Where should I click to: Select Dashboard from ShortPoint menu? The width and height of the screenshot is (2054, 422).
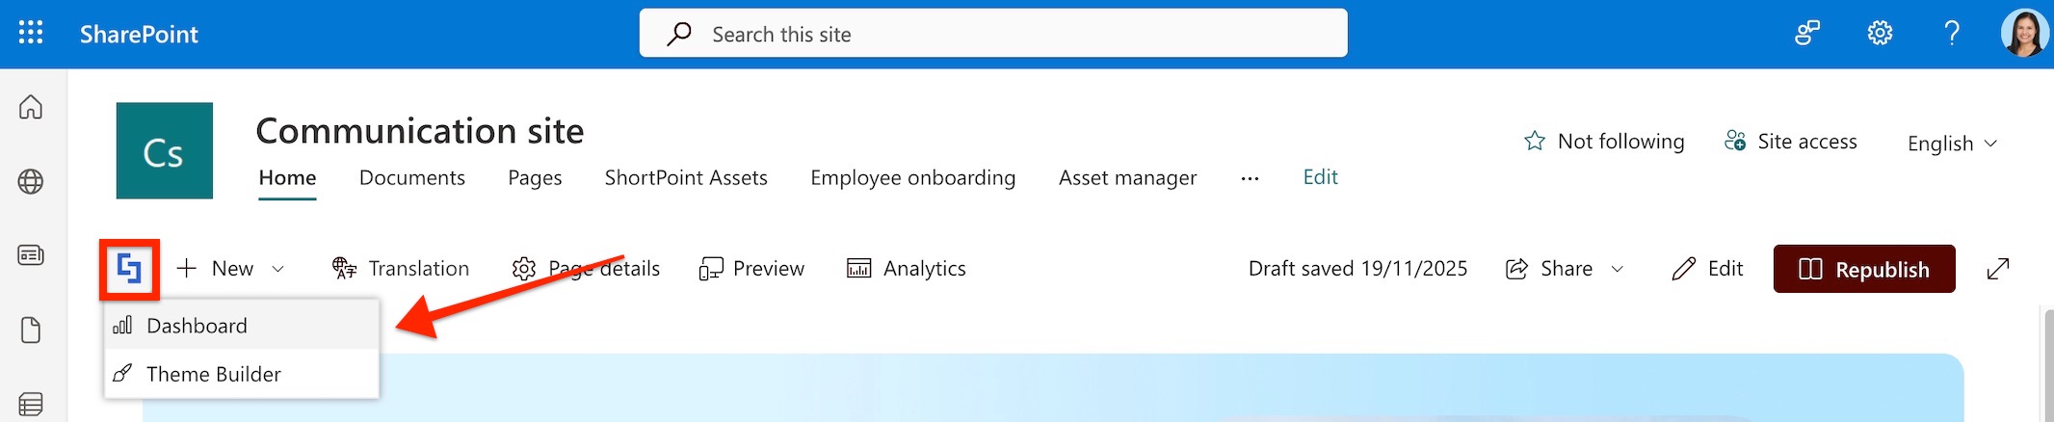coord(242,326)
